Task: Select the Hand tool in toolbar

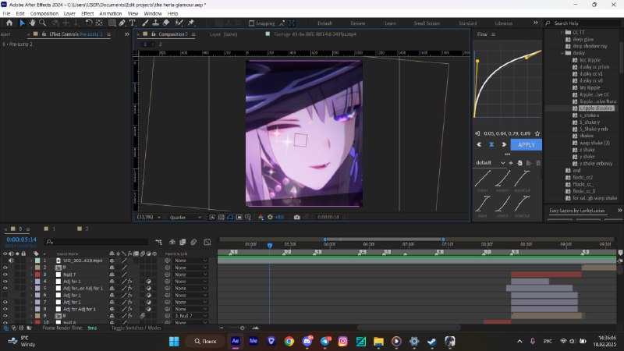Action: (34, 23)
